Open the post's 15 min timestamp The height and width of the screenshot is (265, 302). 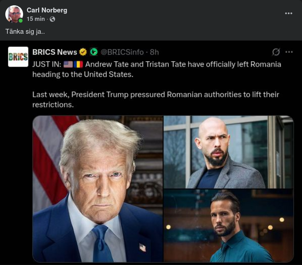coord(36,19)
